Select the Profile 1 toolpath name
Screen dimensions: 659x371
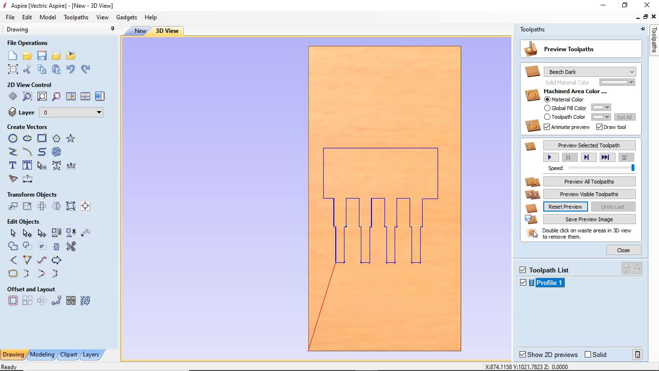[549, 283]
